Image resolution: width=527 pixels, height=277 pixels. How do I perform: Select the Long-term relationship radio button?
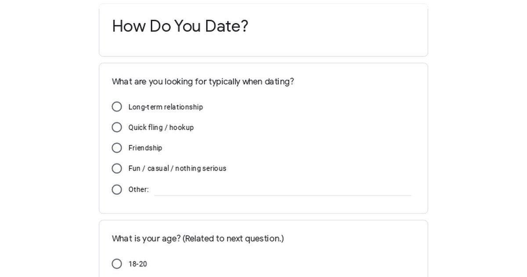click(117, 107)
